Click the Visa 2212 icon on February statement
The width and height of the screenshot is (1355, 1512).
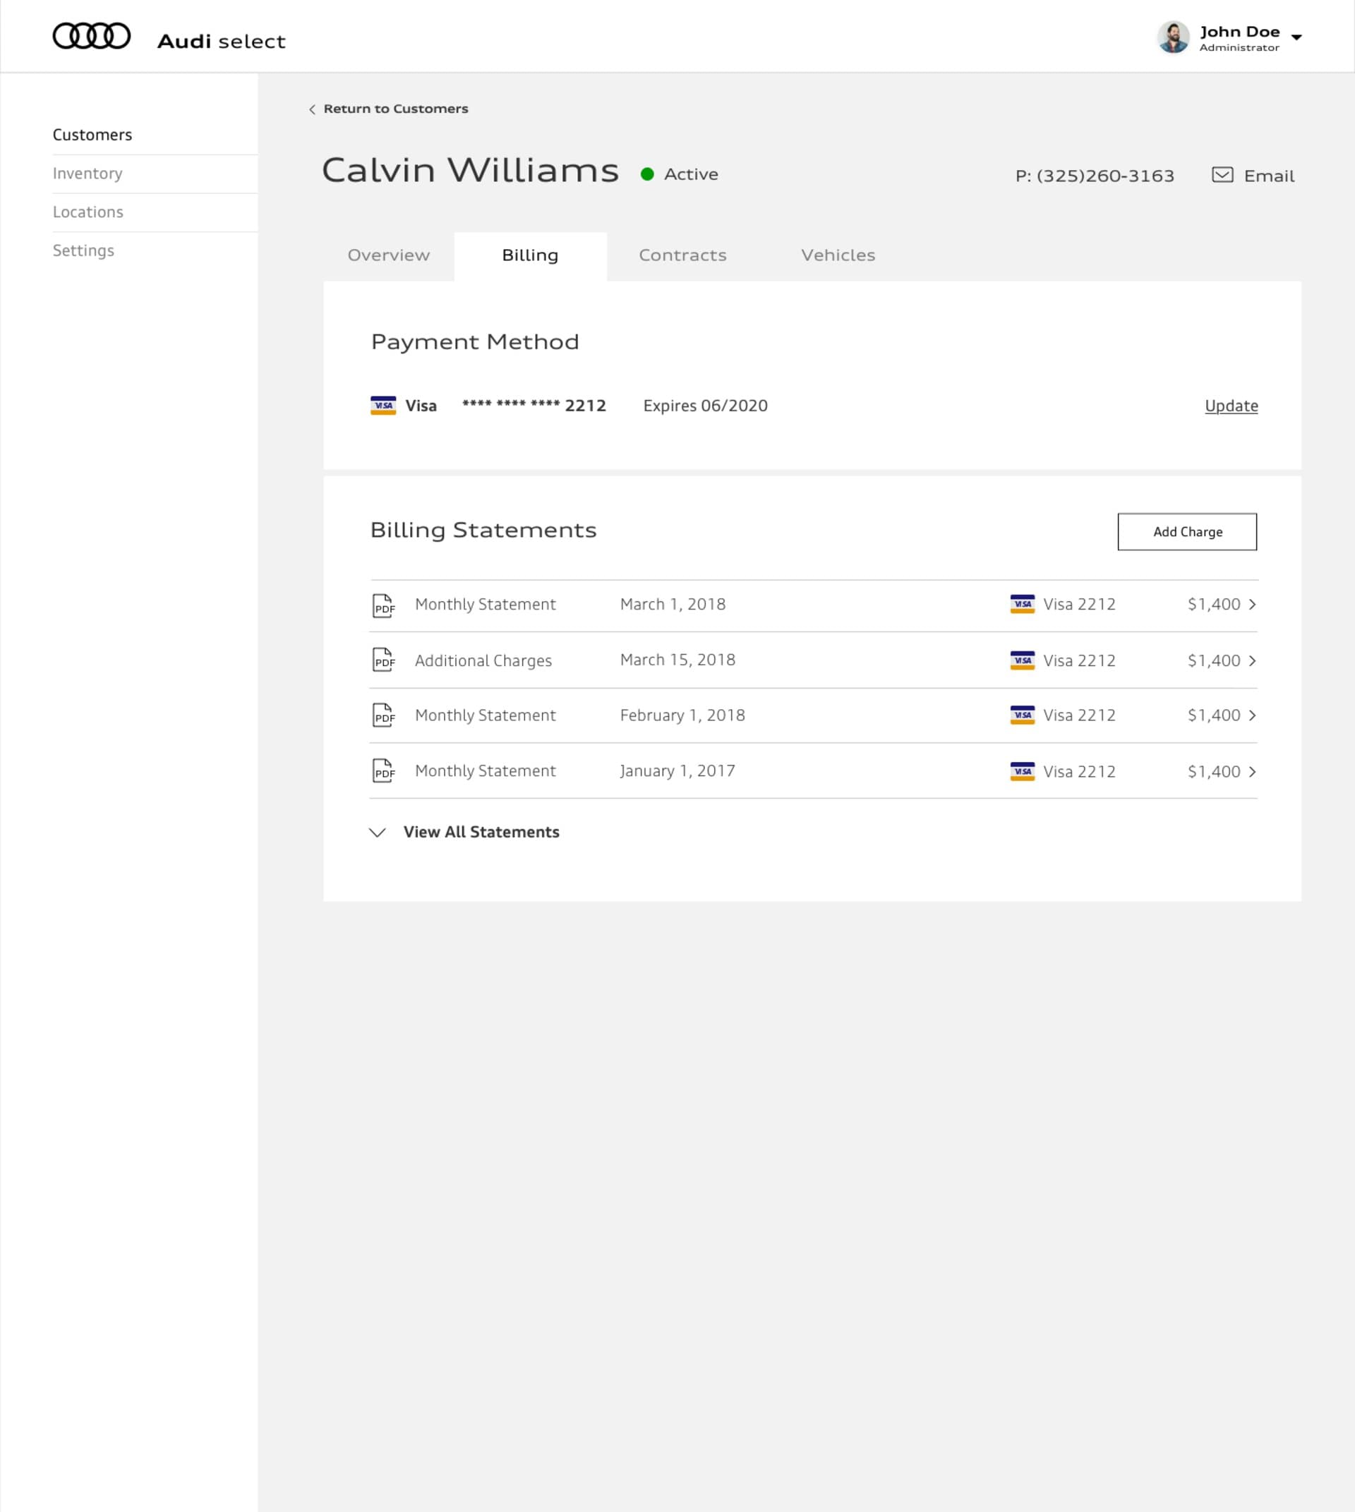pyautogui.click(x=1022, y=716)
